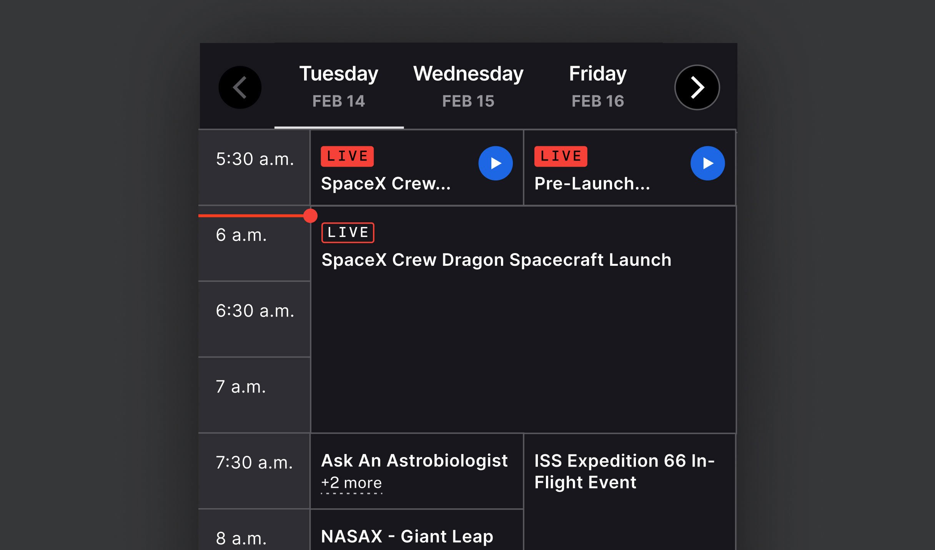Click the next days right arrow button

697,87
